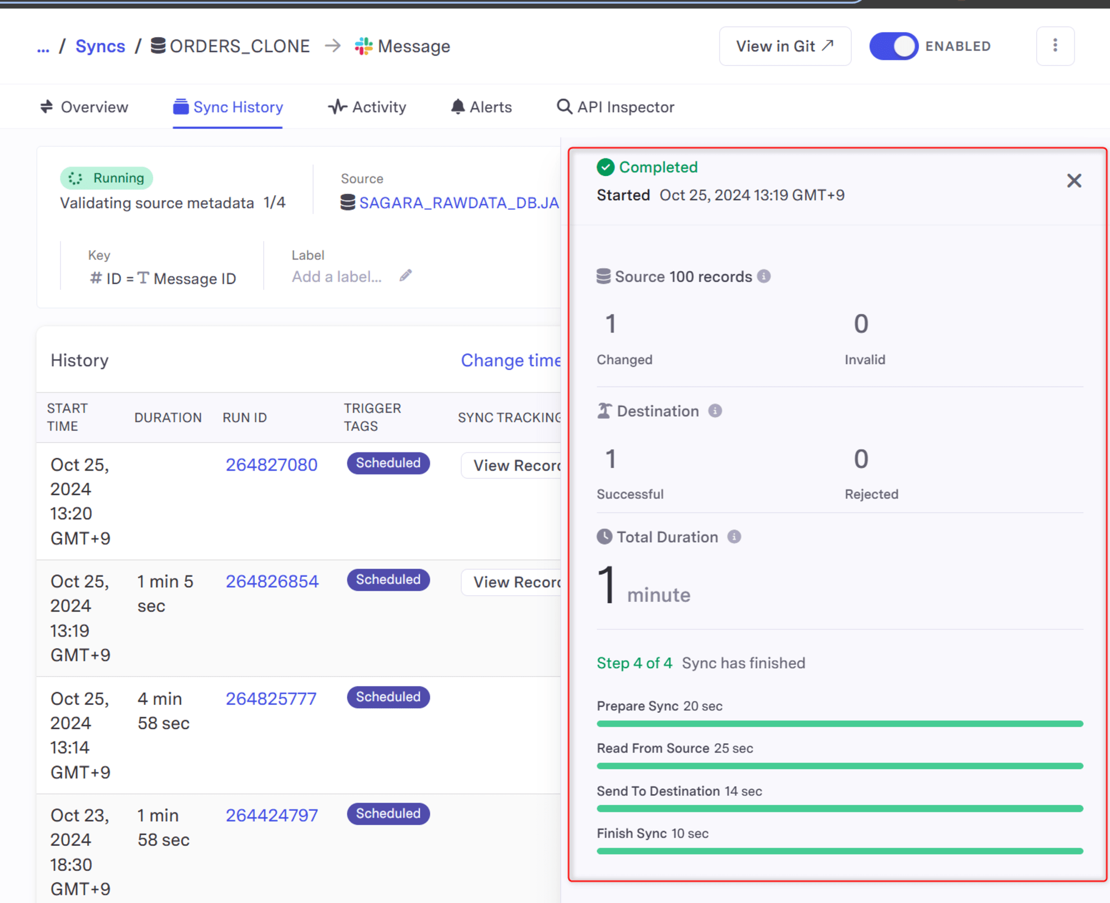Screen dimensions: 1110x903
Task: Click View Records for run 264827080
Action: coord(511,465)
